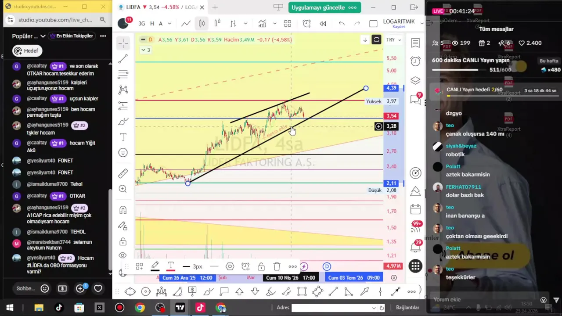Open the calendar panel
Image resolution: width=562 pixels, height=316 pixels.
tap(415, 209)
